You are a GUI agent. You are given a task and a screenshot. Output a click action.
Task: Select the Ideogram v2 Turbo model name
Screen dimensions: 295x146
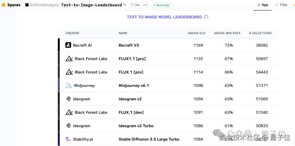tap(136, 126)
